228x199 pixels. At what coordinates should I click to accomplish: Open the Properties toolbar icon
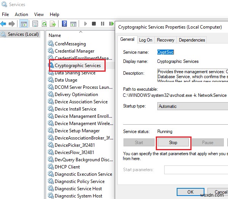(35, 24)
